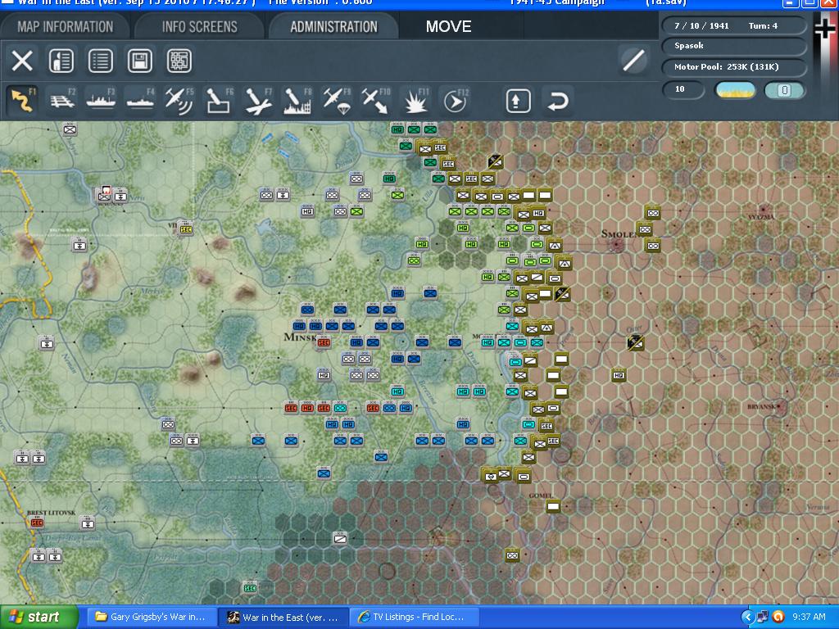Select the F7 Bomb airfield mode icon
Screen dimensions: 839x629
coord(258,101)
